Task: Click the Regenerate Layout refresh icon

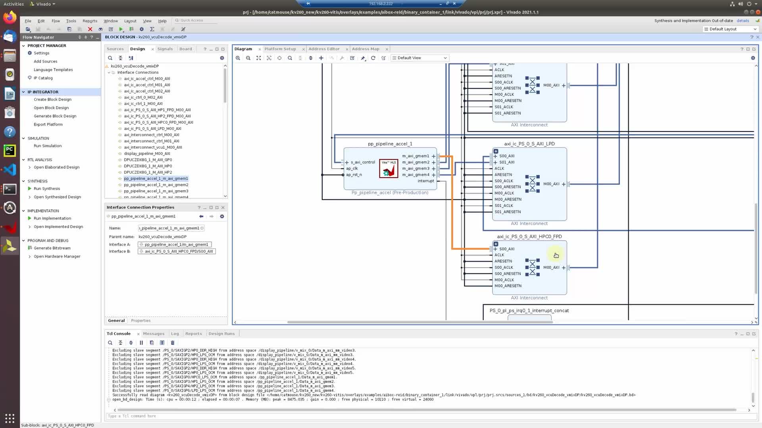Action: click(x=373, y=58)
